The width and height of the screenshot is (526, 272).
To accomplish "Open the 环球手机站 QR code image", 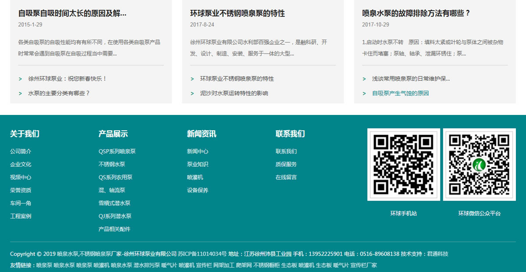I will pyautogui.click(x=403, y=165).
